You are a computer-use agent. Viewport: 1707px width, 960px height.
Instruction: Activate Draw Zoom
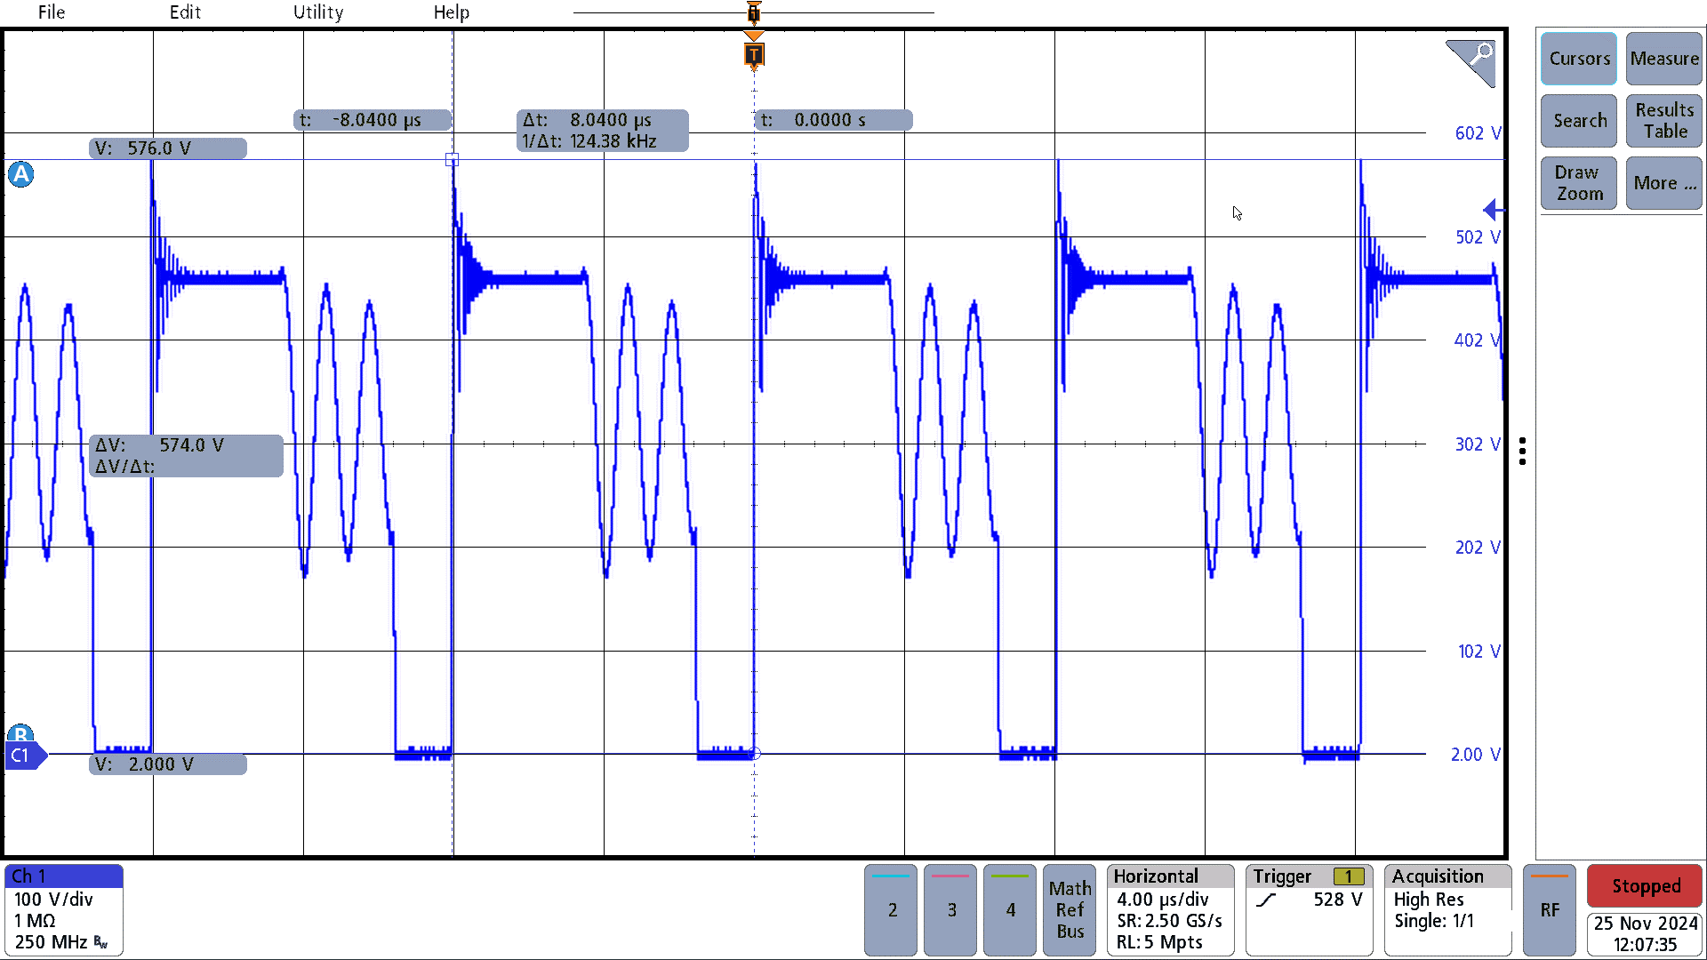(1579, 183)
